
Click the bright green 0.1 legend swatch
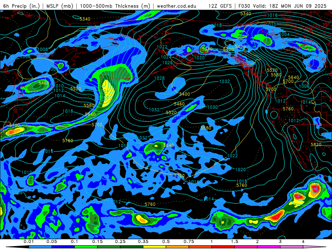pyautogui.click(x=86, y=247)
